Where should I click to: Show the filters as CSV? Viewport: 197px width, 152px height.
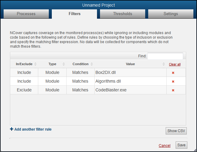[176, 131]
